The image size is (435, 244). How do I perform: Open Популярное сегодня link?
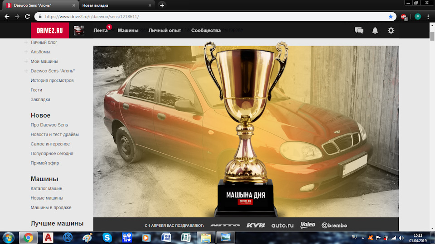pos(52,154)
